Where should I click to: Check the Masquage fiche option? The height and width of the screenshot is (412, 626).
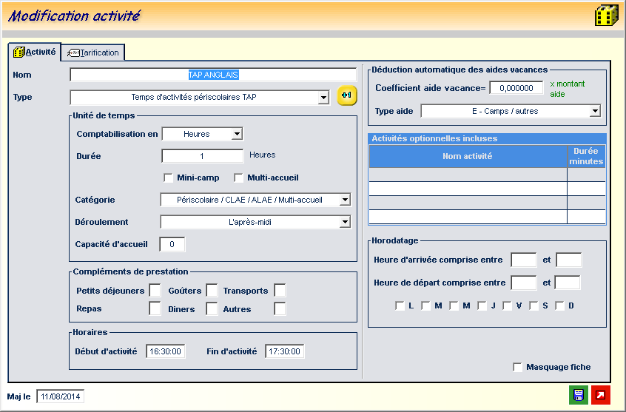coord(517,367)
